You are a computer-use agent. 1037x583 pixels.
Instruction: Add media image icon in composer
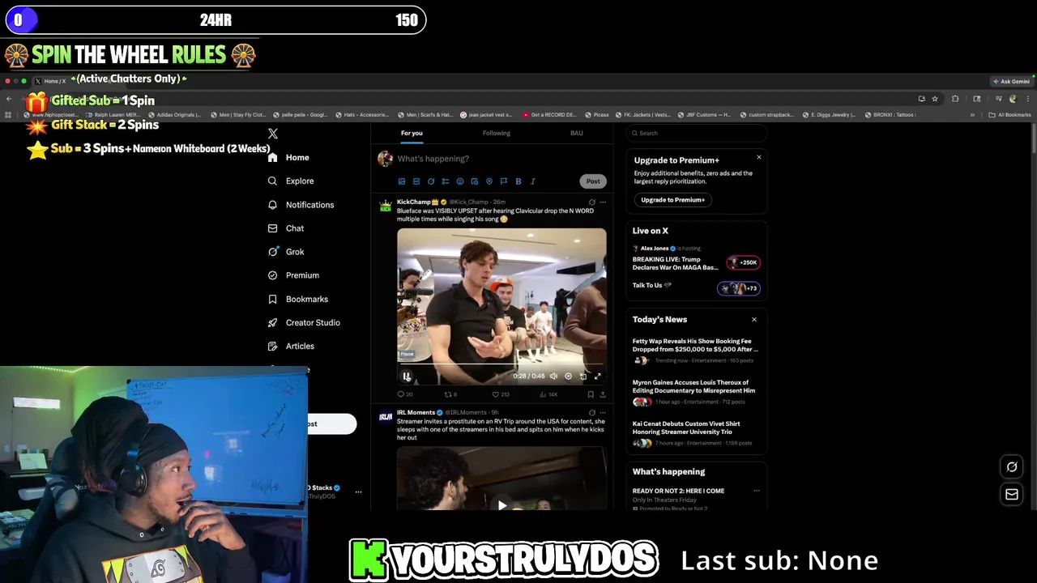tap(401, 181)
